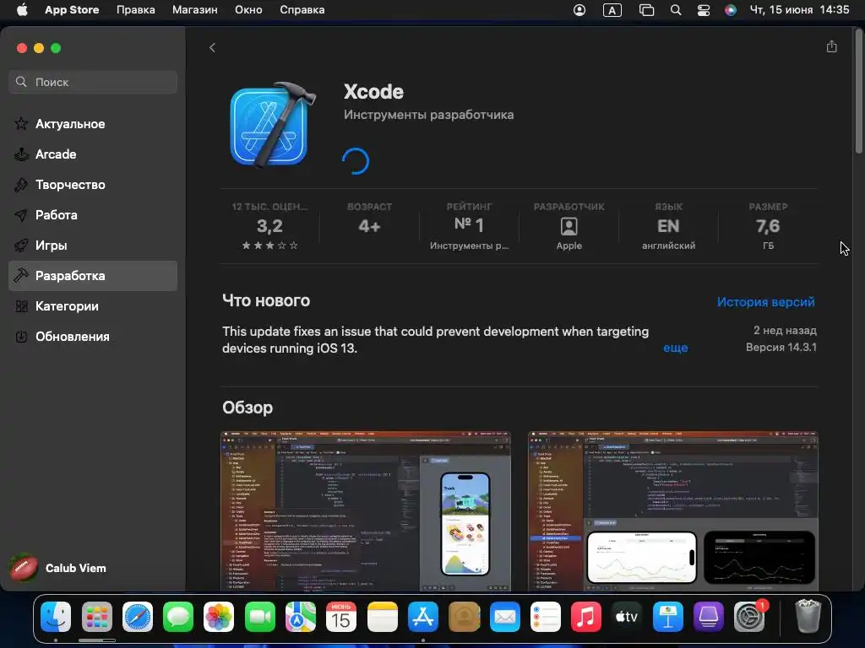This screenshot has width=865, height=648.
Task: Open Apple TV from the Dock
Action: (627, 617)
